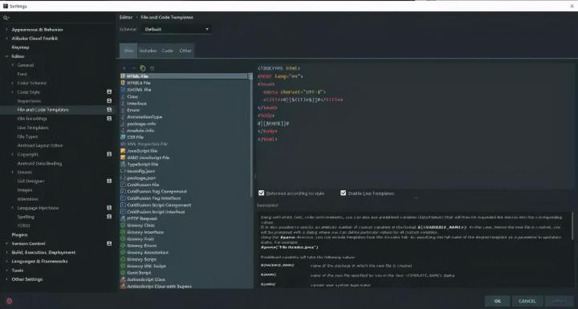Select the XHTML File template icon
Screen dimensions: 578x309
123,90
